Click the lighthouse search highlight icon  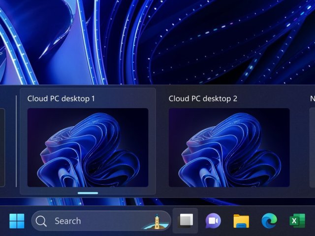coord(156,222)
